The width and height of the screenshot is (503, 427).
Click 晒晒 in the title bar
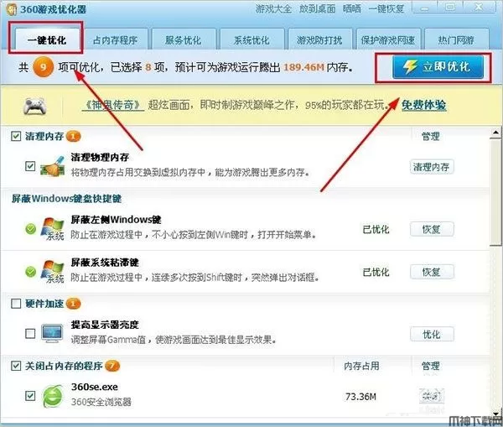(x=351, y=8)
